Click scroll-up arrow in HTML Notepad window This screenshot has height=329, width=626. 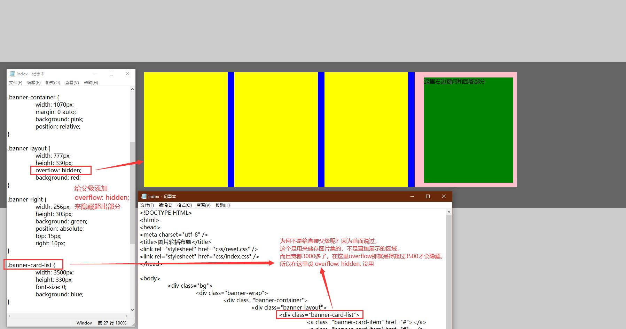click(449, 212)
